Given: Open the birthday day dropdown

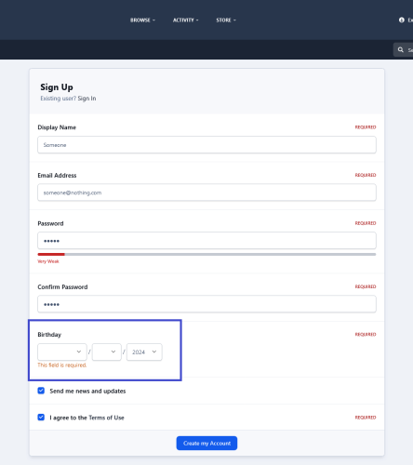Looking at the screenshot, I should (x=107, y=352).
